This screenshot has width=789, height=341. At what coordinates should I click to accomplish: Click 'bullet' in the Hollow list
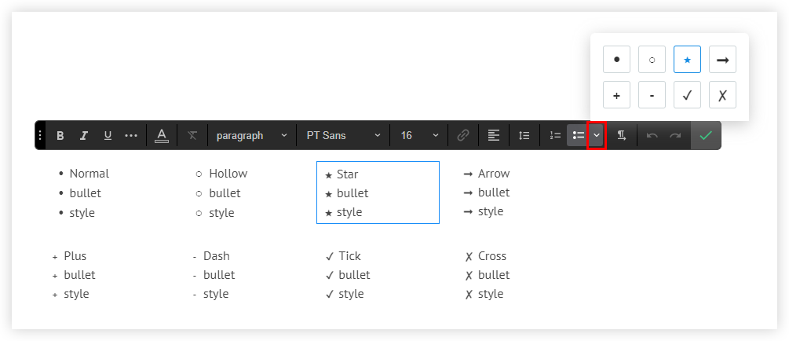tap(225, 193)
